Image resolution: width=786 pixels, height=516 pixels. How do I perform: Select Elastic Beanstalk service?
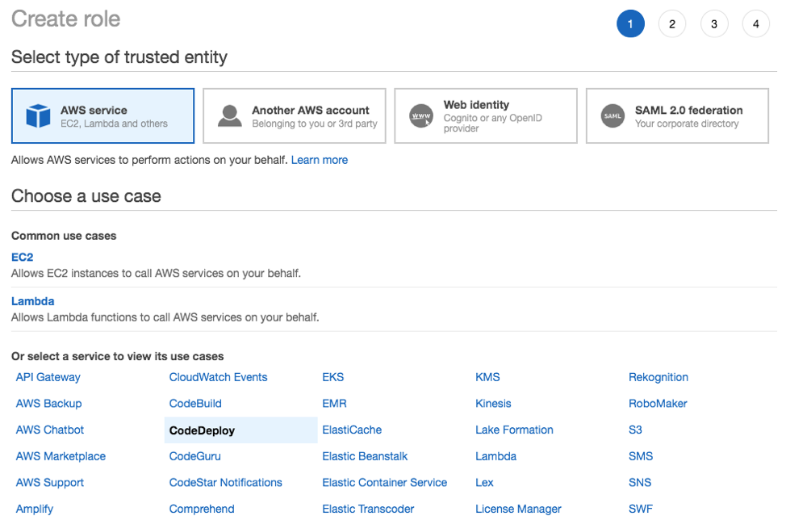tap(365, 456)
